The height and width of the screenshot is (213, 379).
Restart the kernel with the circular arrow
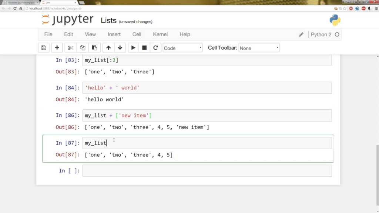pyautogui.click(x=155, y=48)
